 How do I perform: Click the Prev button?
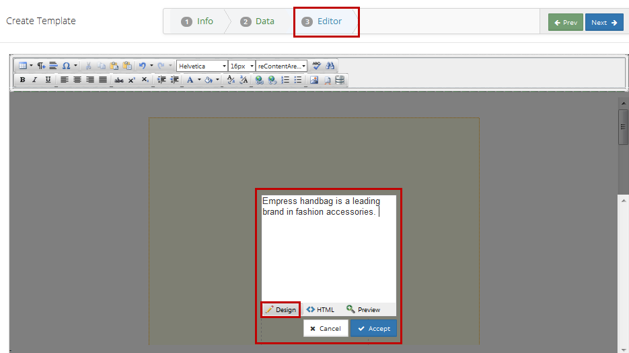(x=566, y=22)
